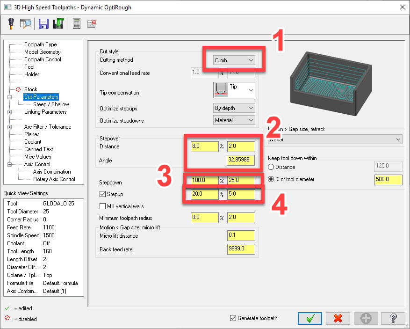
Task: Open the table search magnifier icon
Action: click(25, 24)
